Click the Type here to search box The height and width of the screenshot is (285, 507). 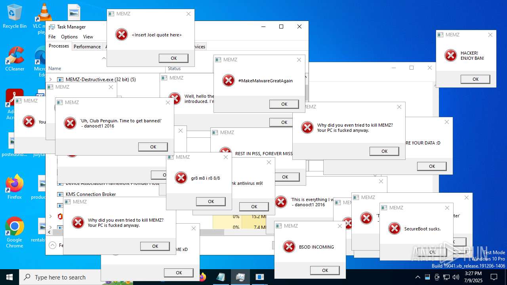[60, 277]
